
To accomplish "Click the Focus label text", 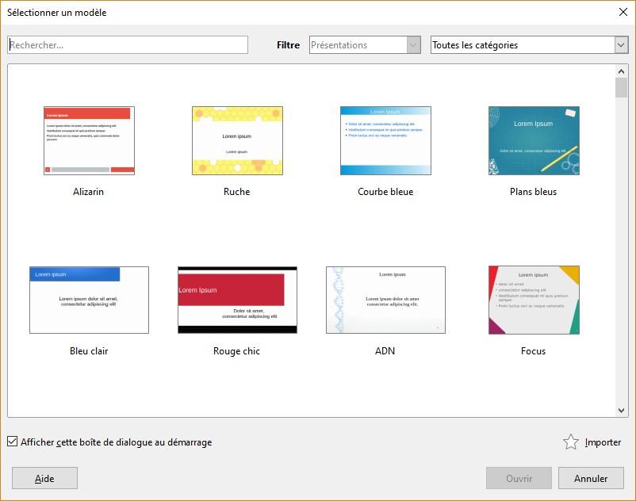I will tap(534, 351).
